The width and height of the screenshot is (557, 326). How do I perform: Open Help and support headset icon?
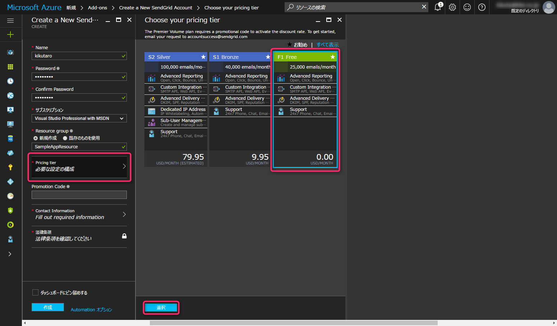(x=10, y=239)
